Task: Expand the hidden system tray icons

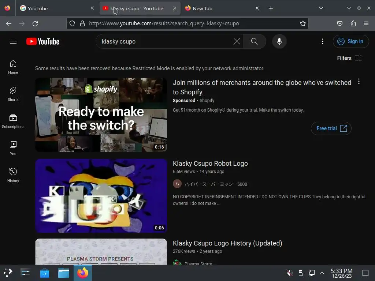Action: coord(322,273)
